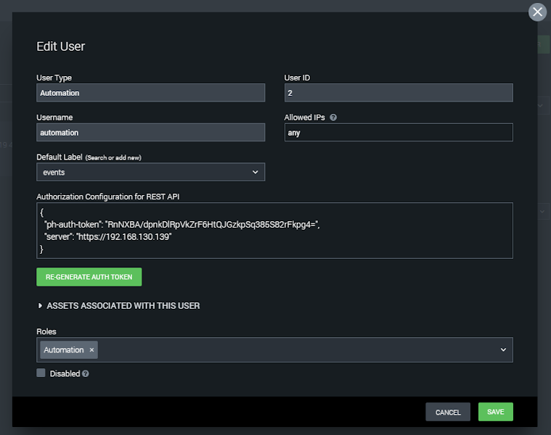Click the User ID field
Viewport: 551px width, 435px height.
coord(399,93)
